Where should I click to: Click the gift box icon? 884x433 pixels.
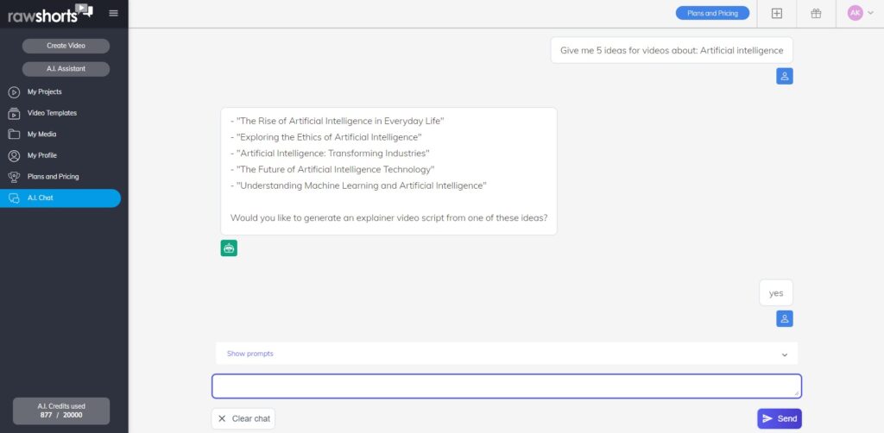816,14
